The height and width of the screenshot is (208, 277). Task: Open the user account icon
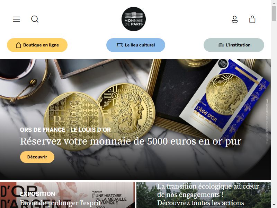tap(235, 19)
